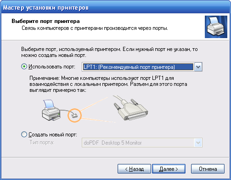Open the LPT1 port dropdown arrow
The width and height of the screenshot is (231, 180).
pos(198,67)
